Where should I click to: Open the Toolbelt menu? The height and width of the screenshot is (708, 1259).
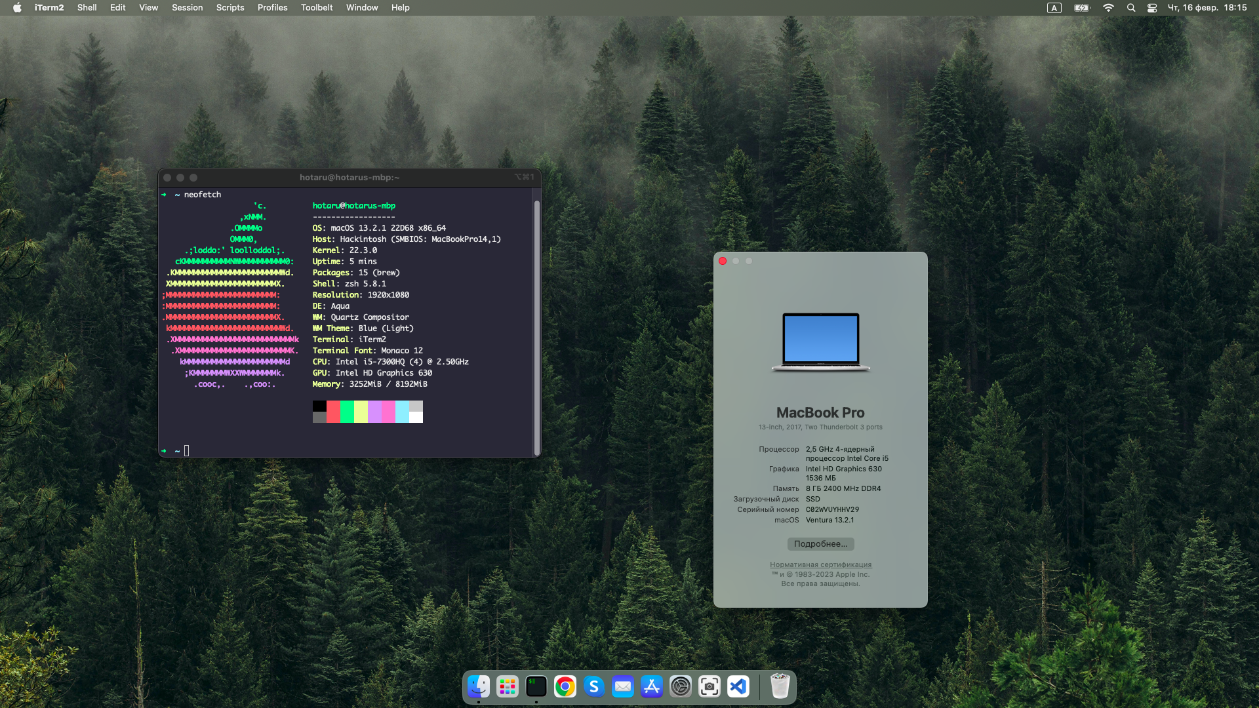click(x=317, y=8)
